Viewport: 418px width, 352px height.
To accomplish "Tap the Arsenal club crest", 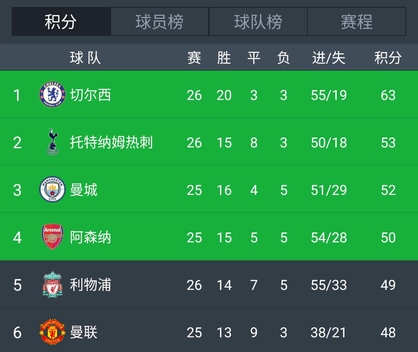I will point(52,237).
